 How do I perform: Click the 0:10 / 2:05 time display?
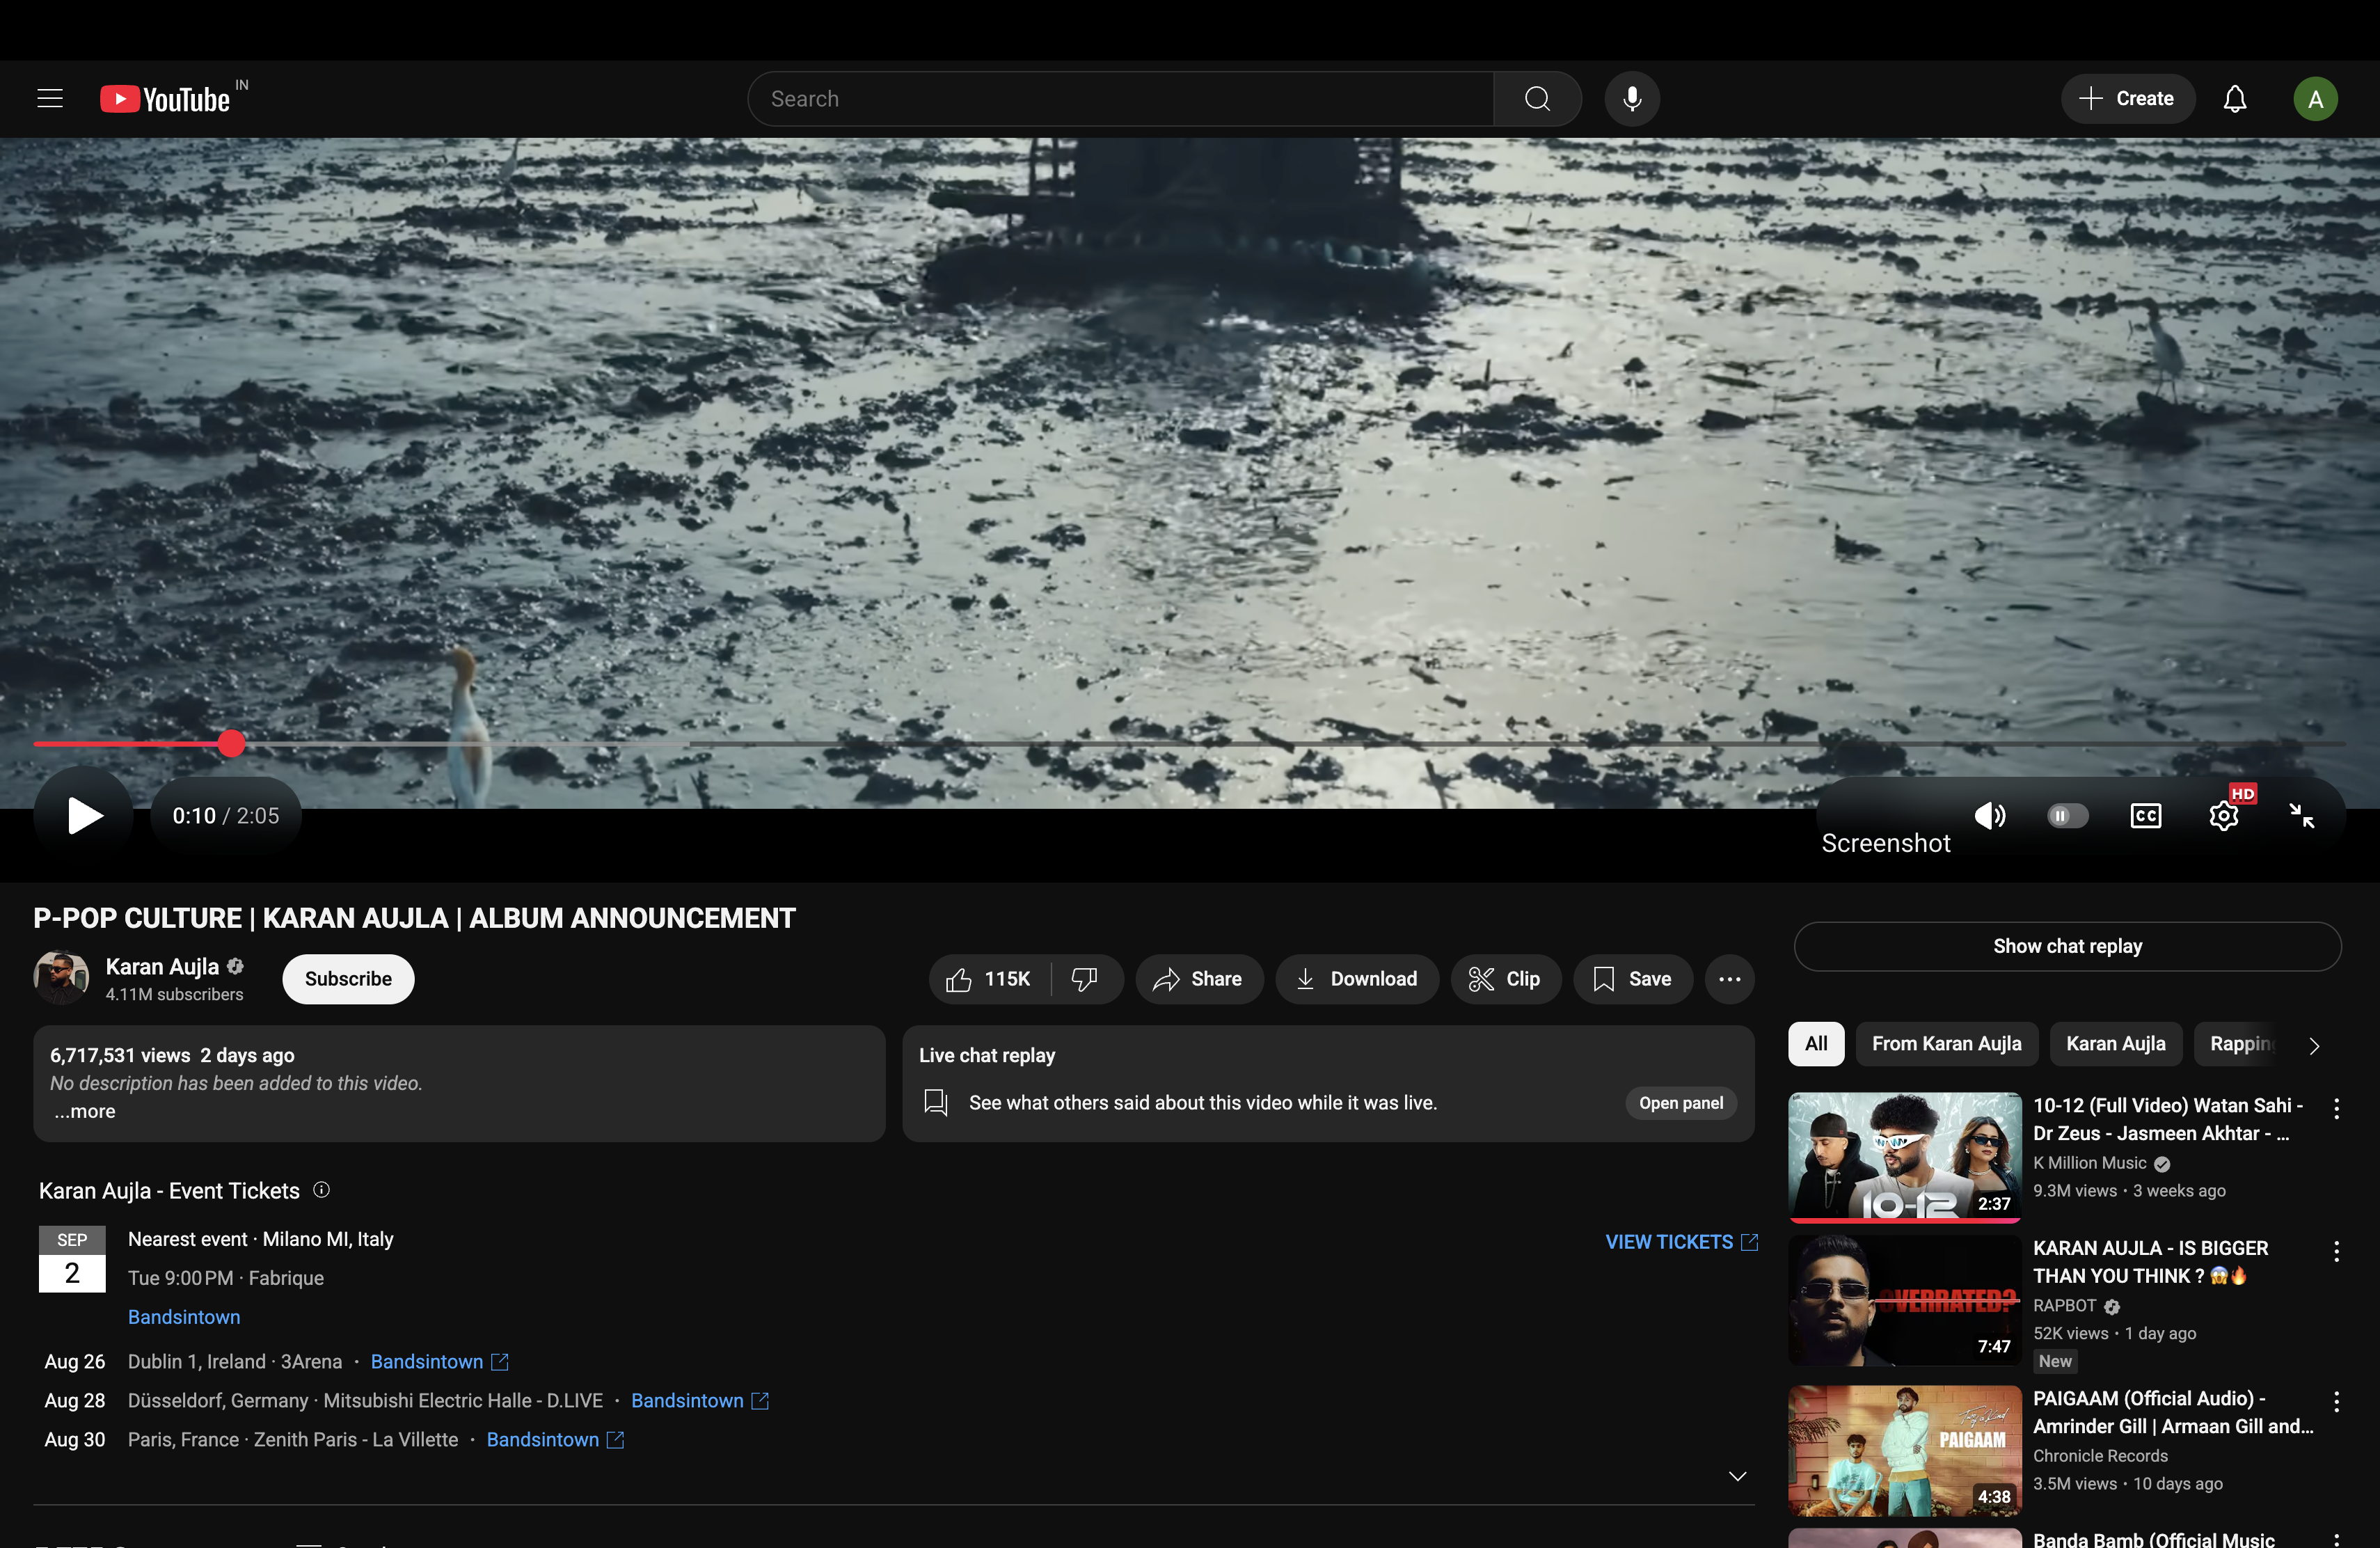(x=226, y=816)
